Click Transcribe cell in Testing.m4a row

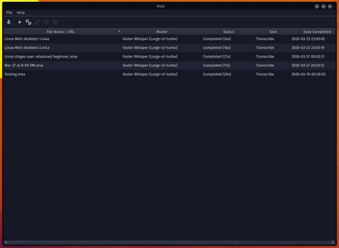(272, 74)
